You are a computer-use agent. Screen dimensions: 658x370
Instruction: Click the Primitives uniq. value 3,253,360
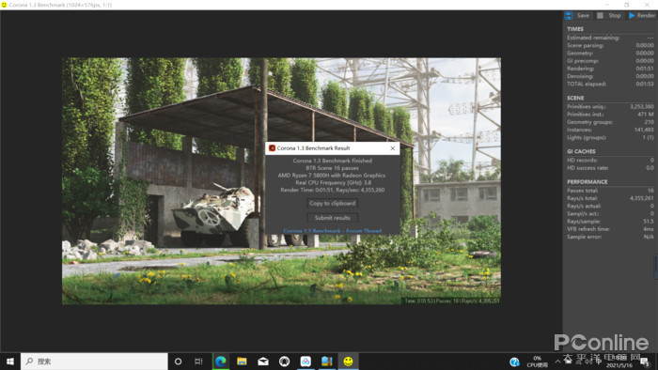click(642, 106)
